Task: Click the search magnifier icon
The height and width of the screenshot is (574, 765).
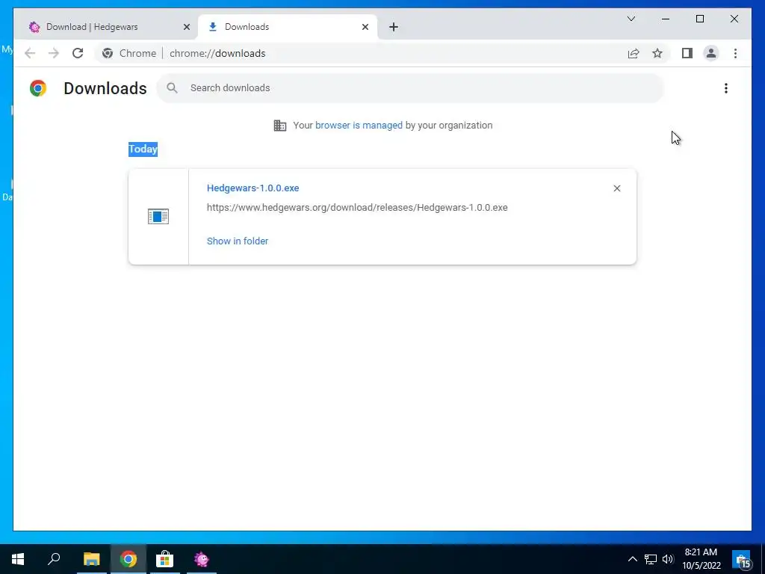Action: (172, 88)
